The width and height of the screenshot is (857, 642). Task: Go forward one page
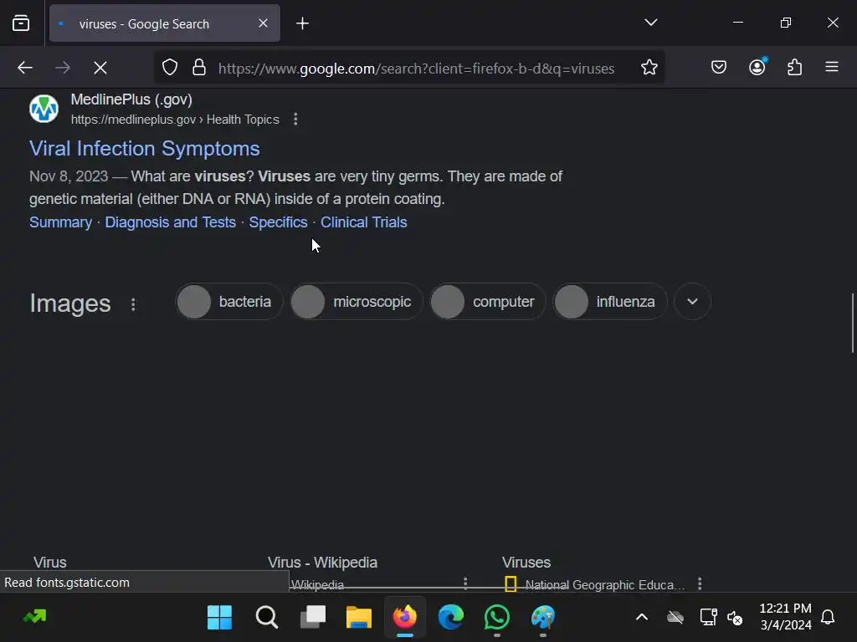63,68
